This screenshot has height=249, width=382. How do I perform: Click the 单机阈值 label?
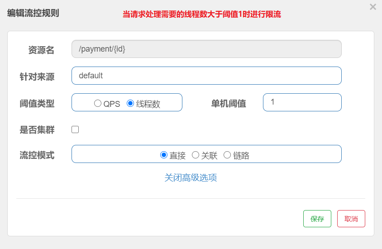(x=229, y=104)
